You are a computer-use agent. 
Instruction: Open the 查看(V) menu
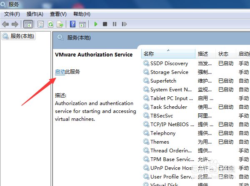click(x=58, y=14)
